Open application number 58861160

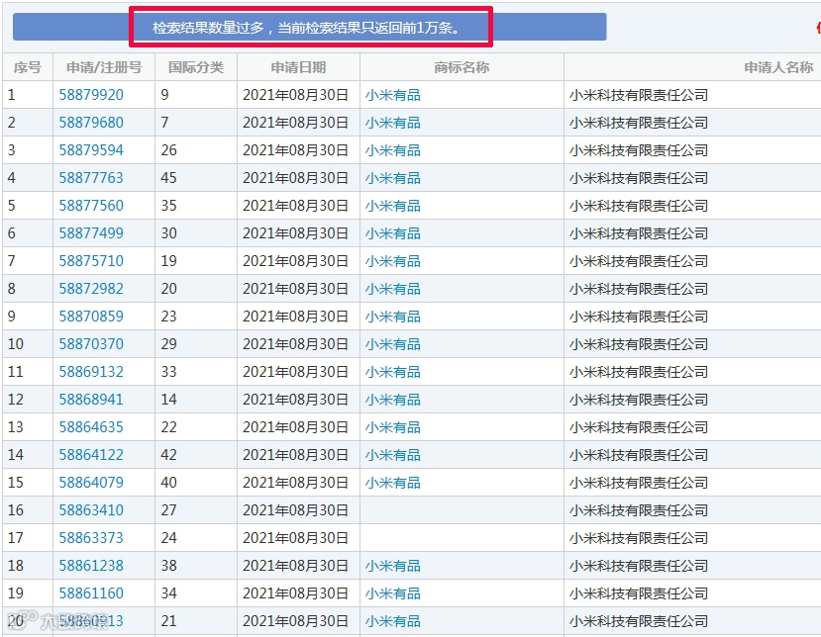pos(91,593)
